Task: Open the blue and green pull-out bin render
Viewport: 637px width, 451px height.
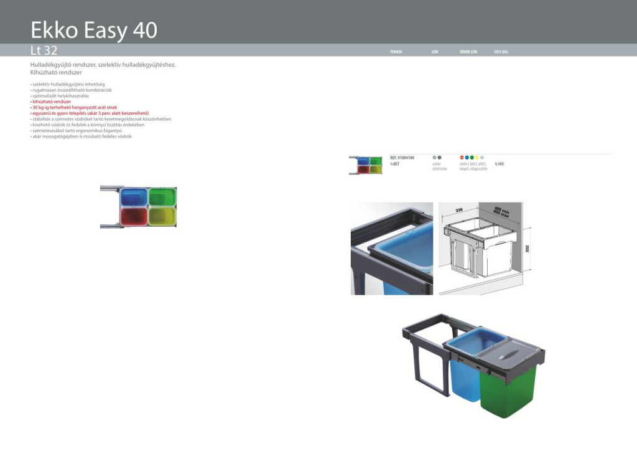Action: (x=473, y=366)
